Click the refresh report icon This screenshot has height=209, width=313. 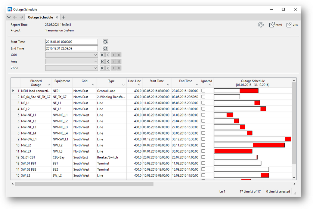261,25
